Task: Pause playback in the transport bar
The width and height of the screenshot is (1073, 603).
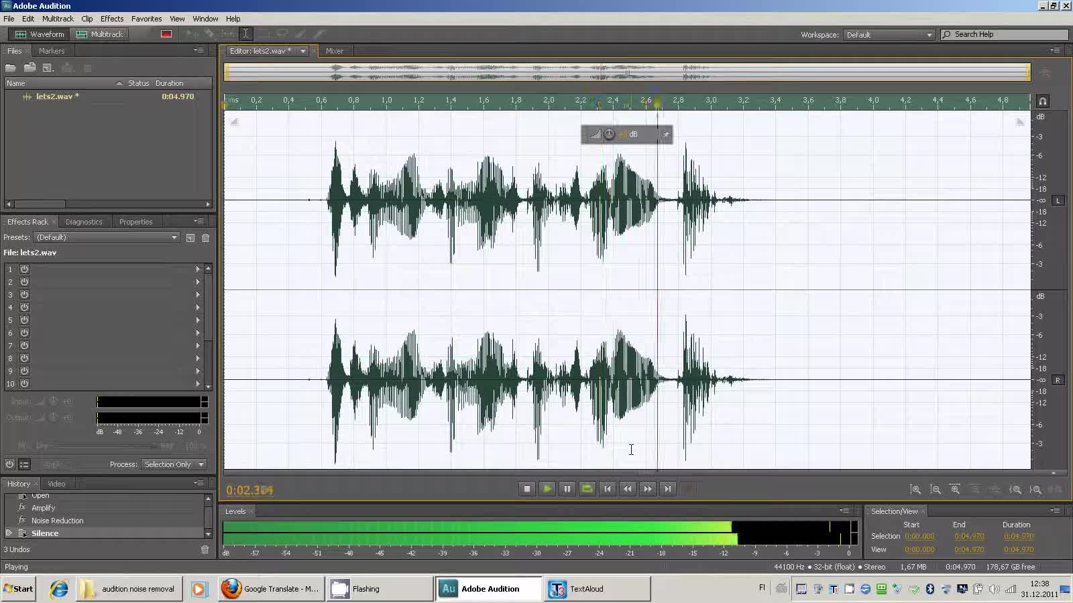Action: tap(567, 489)
